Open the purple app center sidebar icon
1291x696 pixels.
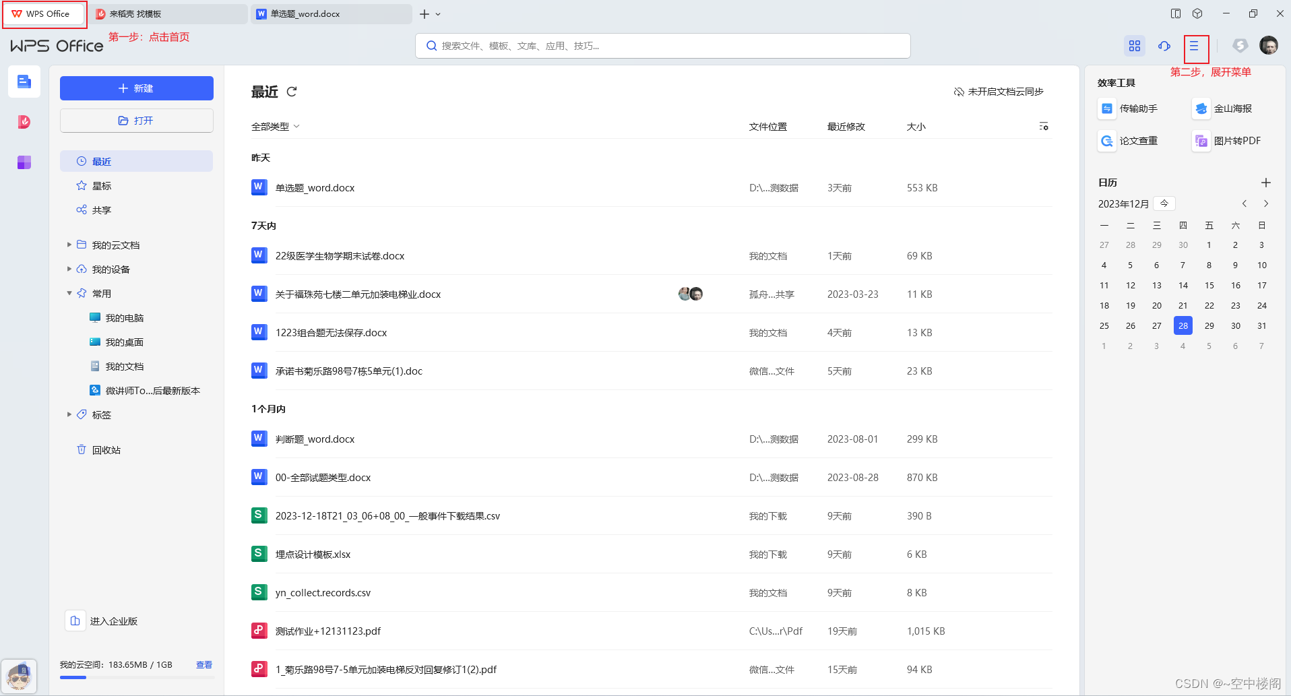(24, 162)
